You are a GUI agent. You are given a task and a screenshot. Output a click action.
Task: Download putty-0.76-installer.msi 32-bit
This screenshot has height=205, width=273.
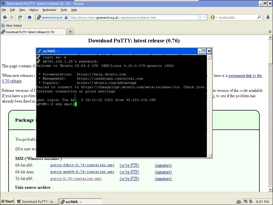click(76, 179)
